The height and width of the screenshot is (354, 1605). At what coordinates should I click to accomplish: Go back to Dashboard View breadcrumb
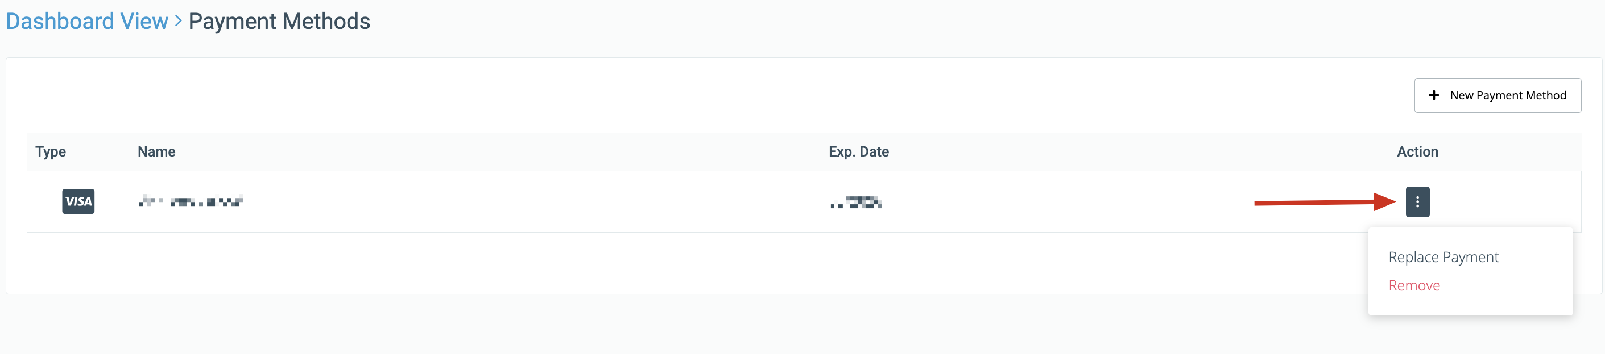coord(86,22)
